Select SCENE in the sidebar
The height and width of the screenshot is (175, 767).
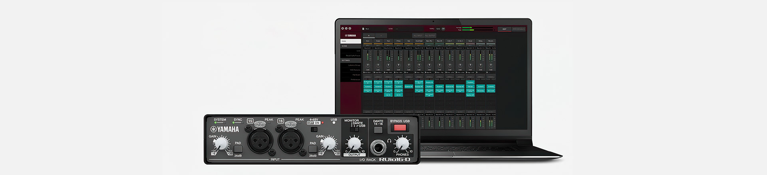coord(350,46)
